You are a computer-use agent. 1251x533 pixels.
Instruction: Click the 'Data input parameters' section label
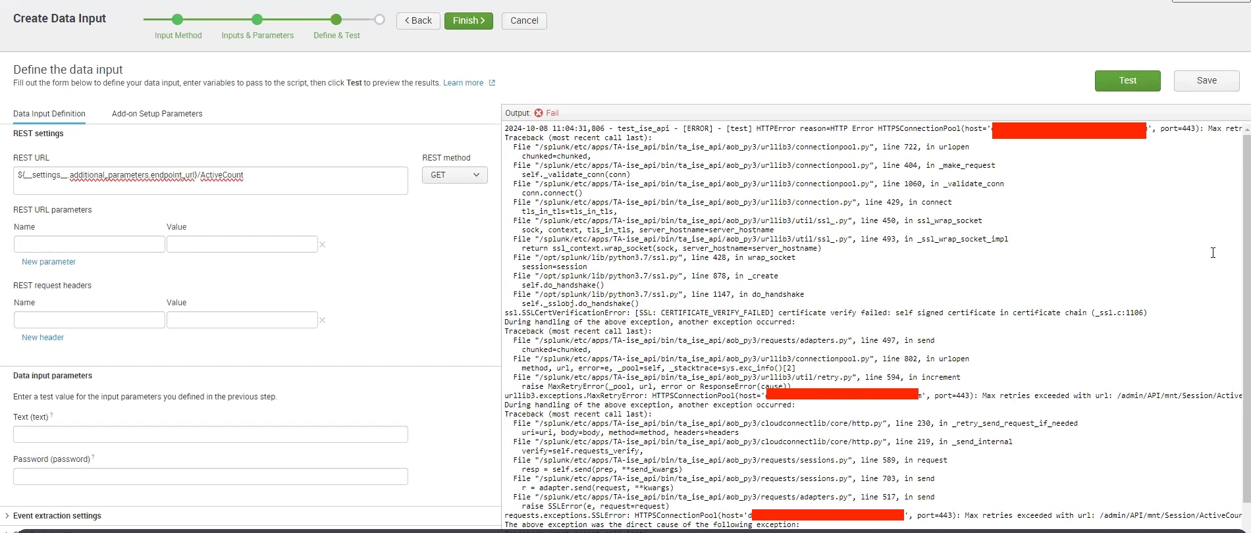tap(53, 376)
